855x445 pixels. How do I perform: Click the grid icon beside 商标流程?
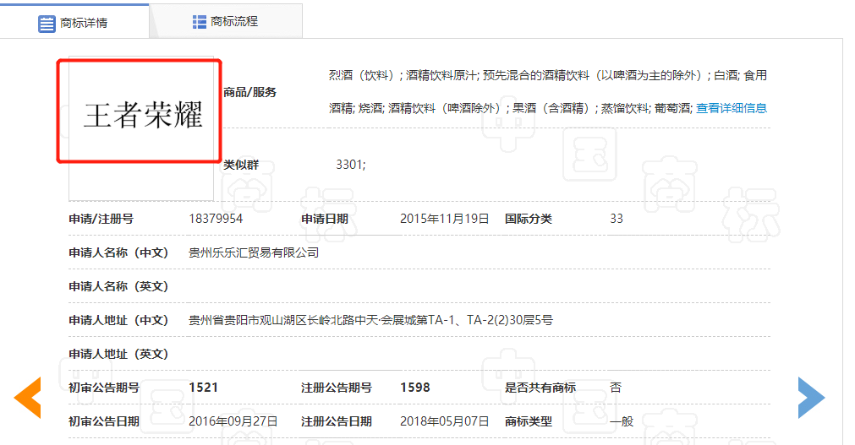click(199, 22)
